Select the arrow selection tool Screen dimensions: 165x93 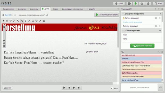click(22, 21)
